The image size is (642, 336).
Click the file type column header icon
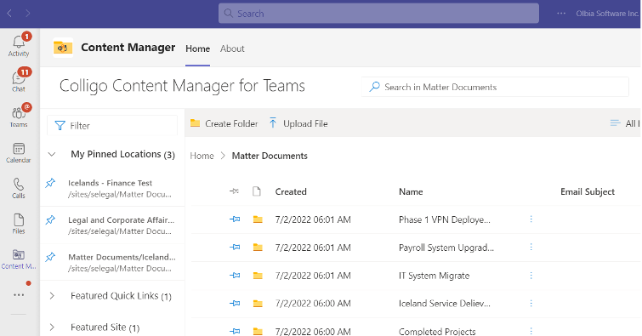[x=257, y=191]
